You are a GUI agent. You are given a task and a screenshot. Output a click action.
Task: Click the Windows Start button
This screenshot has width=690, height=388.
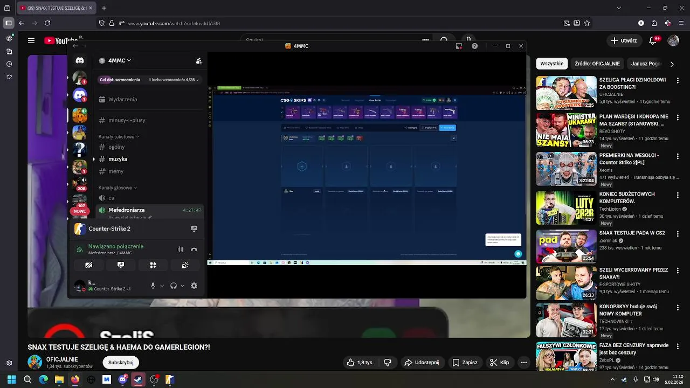coord(11,379)
